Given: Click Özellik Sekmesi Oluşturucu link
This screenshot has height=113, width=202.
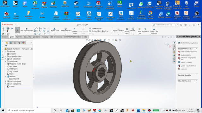Looking at the screenshot, I should [189, 52].
